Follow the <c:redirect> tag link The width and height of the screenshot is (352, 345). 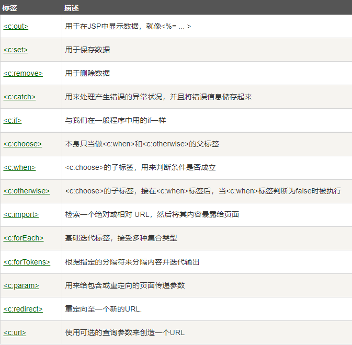[x=23, y=309]
